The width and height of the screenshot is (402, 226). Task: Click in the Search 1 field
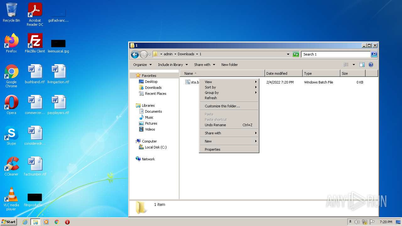click(x=336, y=54)
